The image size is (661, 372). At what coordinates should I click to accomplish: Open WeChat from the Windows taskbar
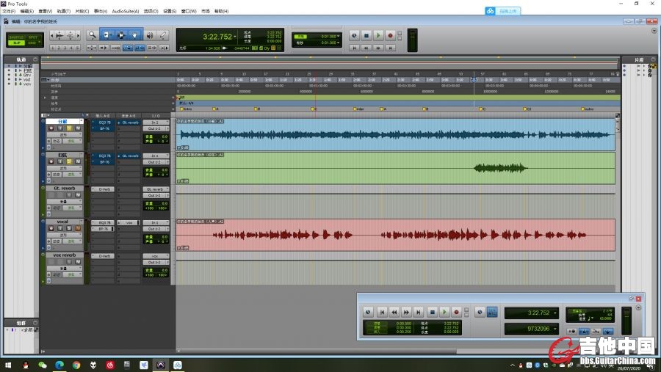(43, 365)
